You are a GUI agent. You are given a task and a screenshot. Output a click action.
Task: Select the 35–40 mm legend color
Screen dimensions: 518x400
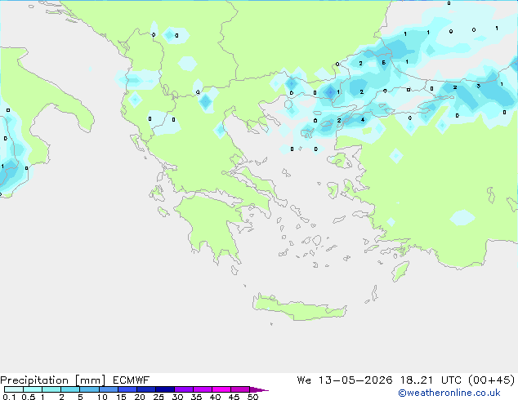pyautogui.click(x=202, y=389)
